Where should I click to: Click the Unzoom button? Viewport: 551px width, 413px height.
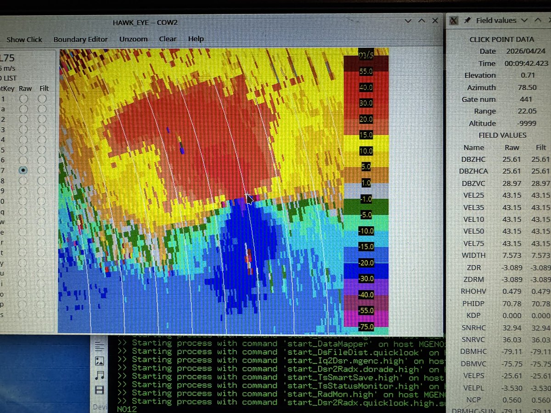point(133,39)
